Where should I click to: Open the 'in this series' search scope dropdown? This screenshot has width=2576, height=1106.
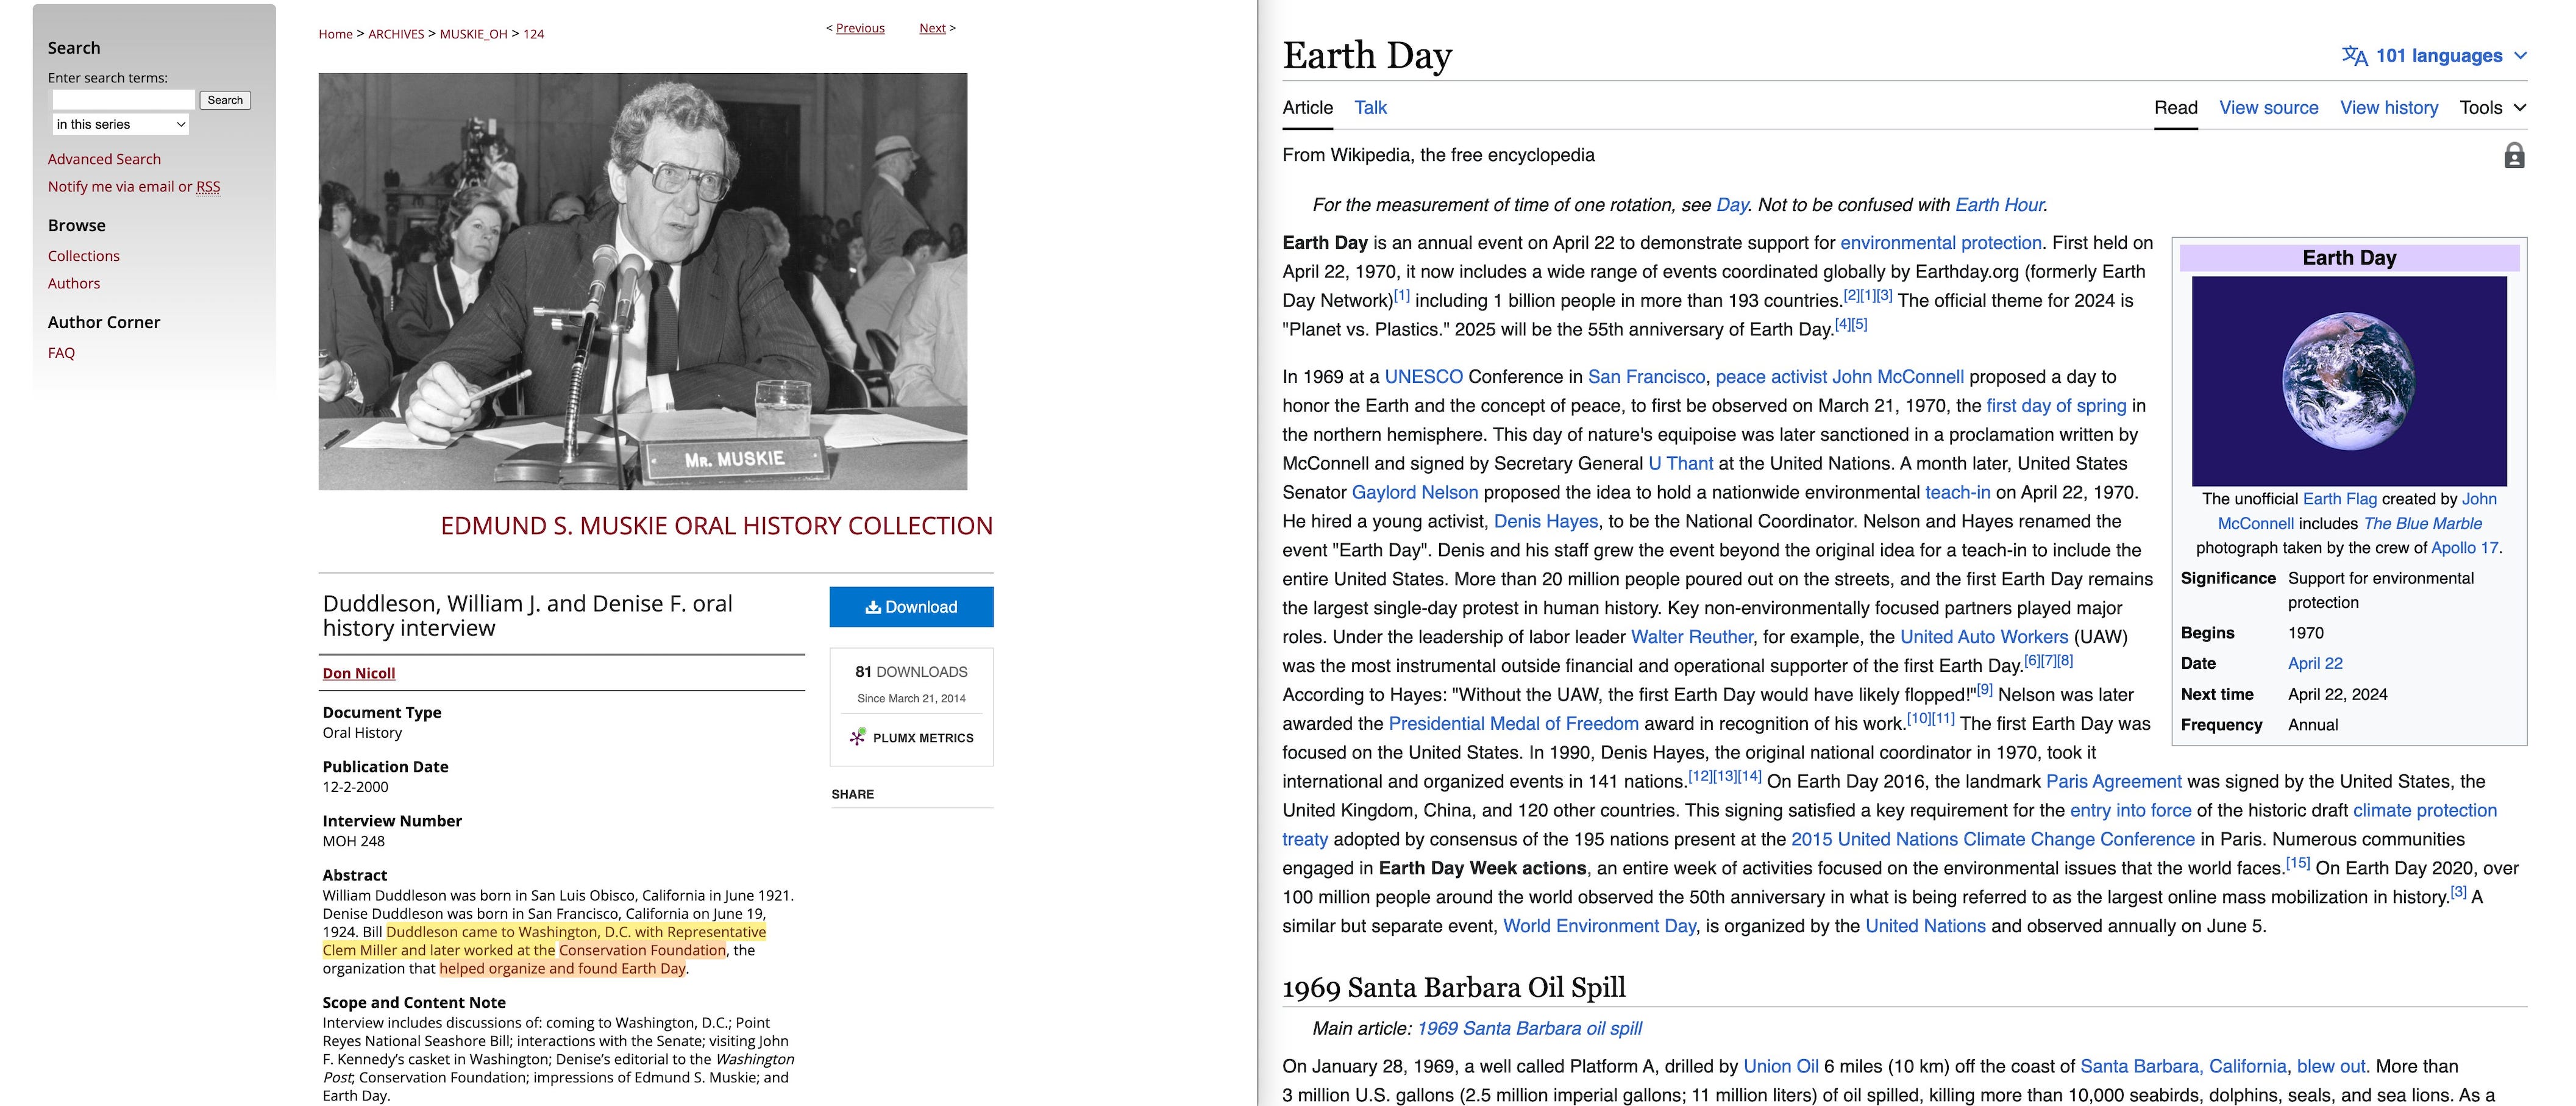coord(121,124)
